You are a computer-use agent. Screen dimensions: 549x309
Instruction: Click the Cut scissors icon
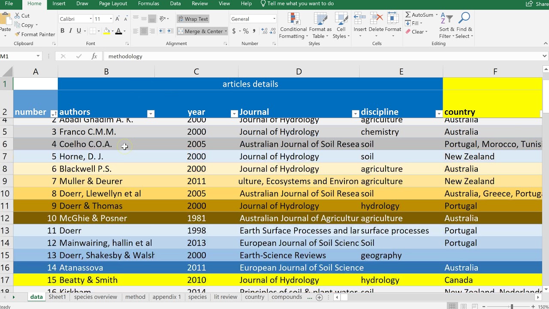pos(17,16)
